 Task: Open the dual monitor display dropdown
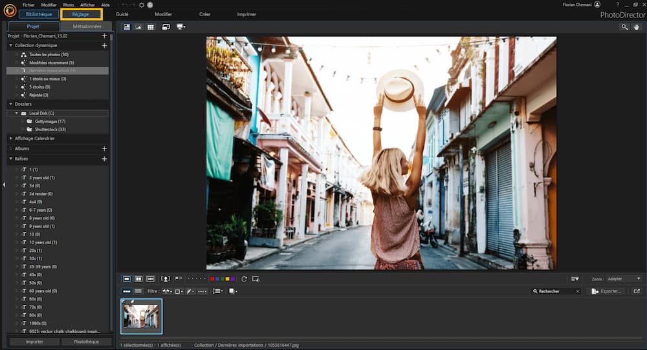(181, 26)
